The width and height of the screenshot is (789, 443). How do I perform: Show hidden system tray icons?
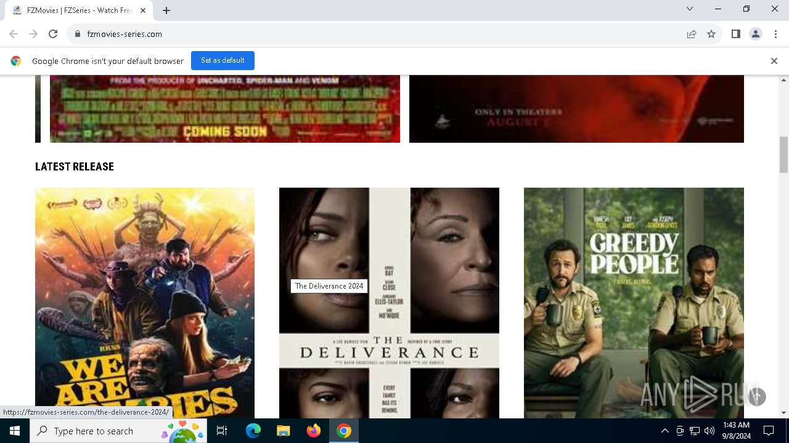[x=664, y=431]
